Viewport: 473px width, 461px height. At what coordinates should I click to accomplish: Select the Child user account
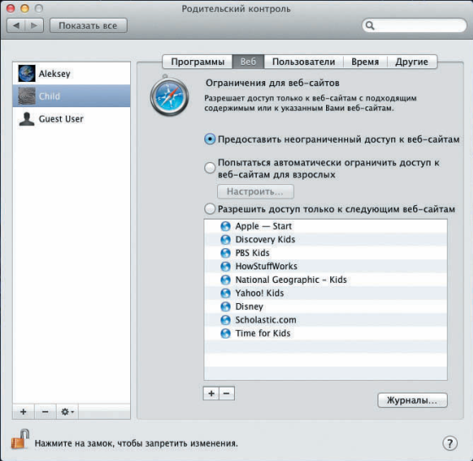pos(72,96)
